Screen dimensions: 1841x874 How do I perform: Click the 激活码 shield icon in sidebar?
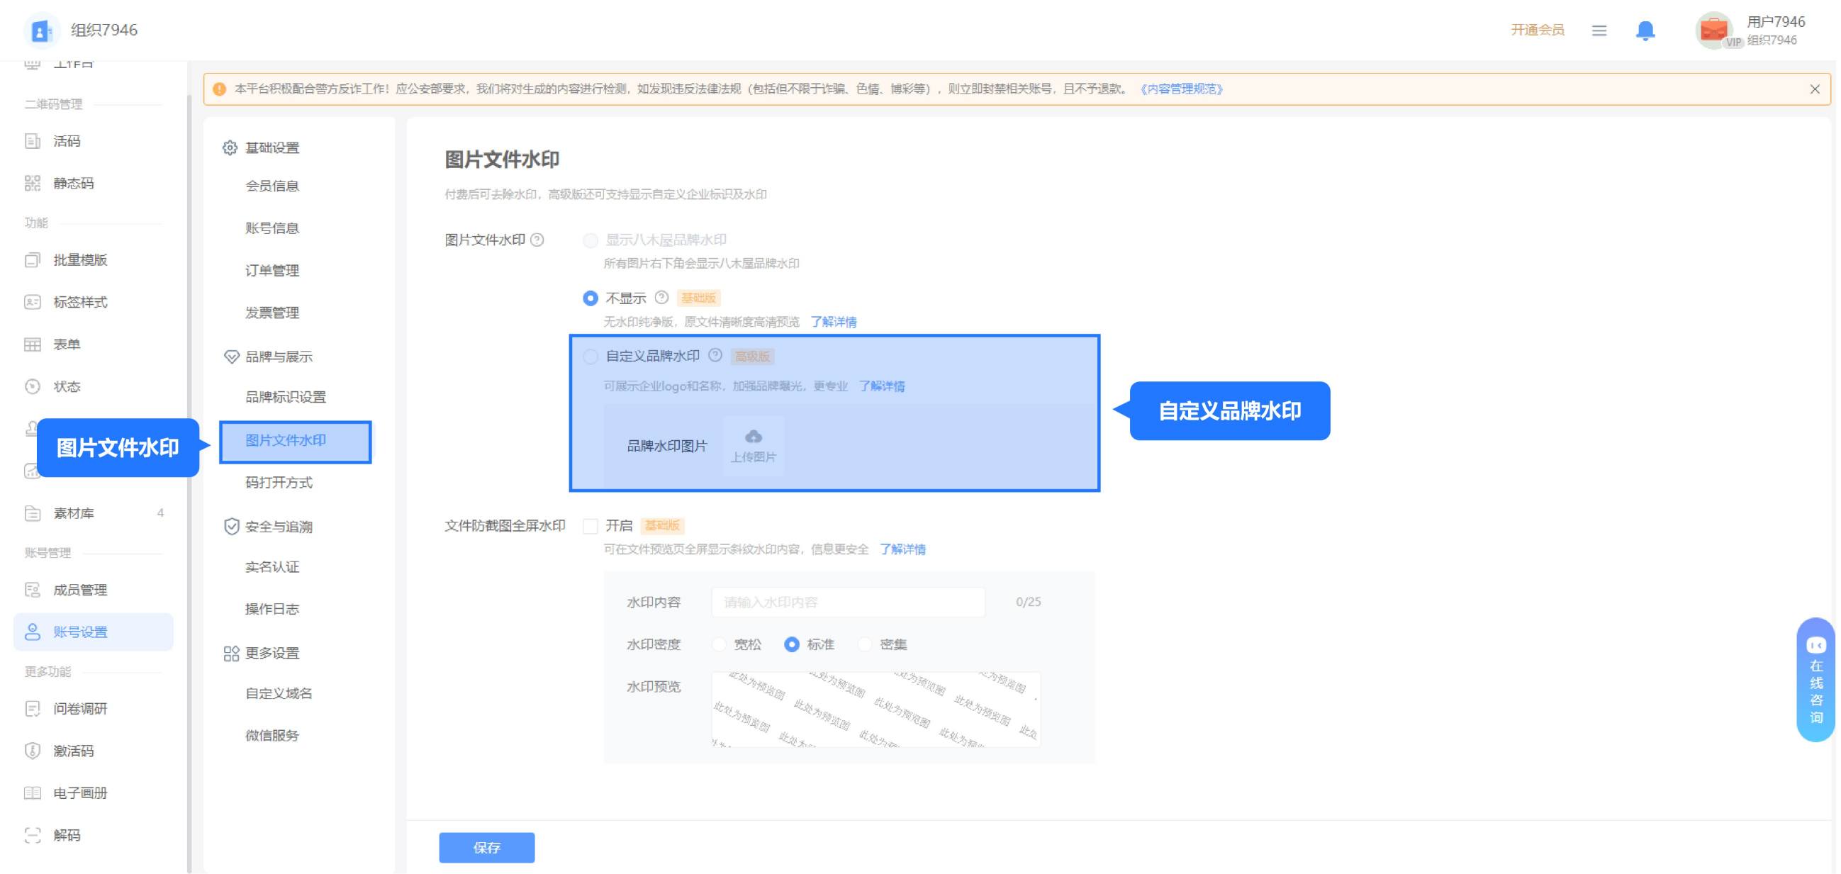click(33, 750)
